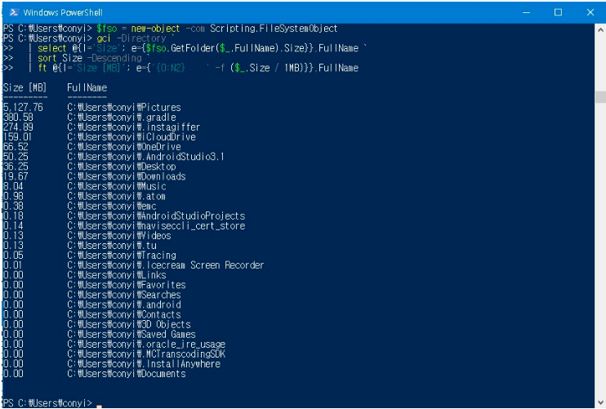Click the scrollbar up arrow
This screenshot has width=606, height=409.
tap(600, 29)
